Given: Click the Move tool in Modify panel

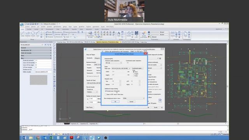Looking at the screenshot, I should [49, 37].
